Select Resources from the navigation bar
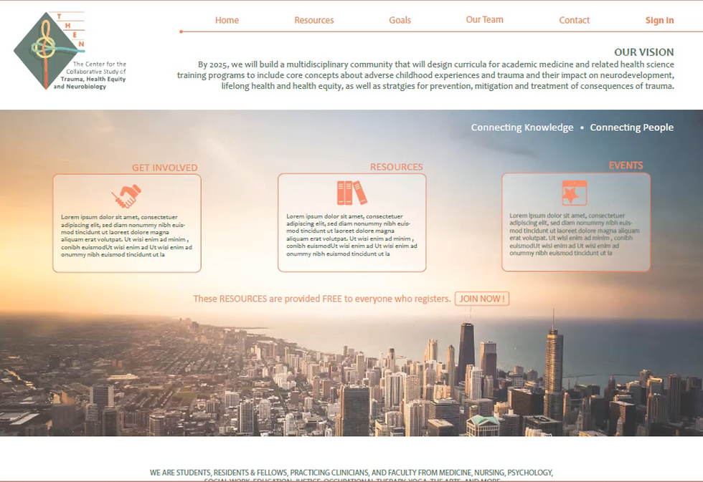 [x=313, y=20]
